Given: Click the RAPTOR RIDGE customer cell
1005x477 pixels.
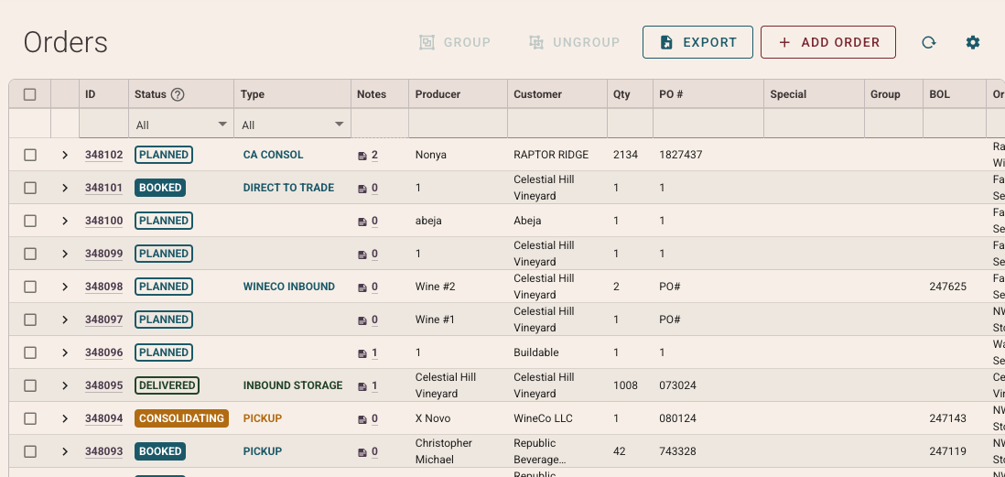Looking at the screenshot, I should 551,155.
